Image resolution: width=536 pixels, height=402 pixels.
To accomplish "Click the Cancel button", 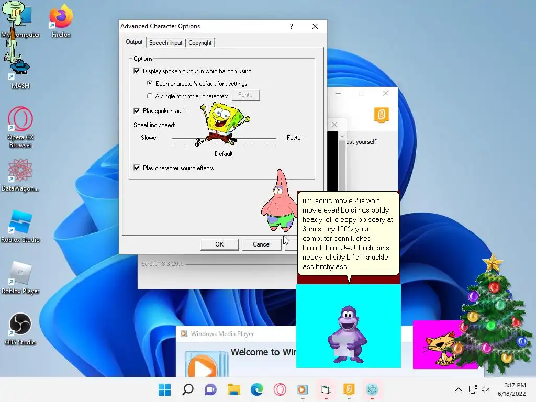I will click(x=262, y=244).
